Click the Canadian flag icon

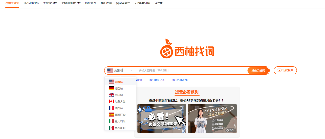pyautogui.click(x=111, y=102)
